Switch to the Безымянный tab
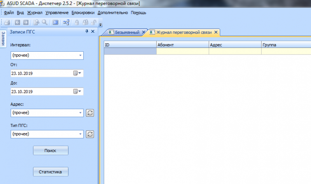Viewport: 311px width, 184px height. (124, 32)
